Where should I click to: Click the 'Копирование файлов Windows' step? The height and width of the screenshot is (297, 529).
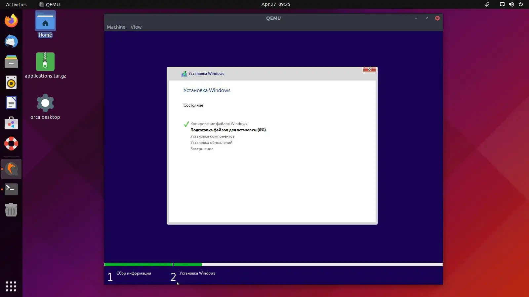pos(219,124)
